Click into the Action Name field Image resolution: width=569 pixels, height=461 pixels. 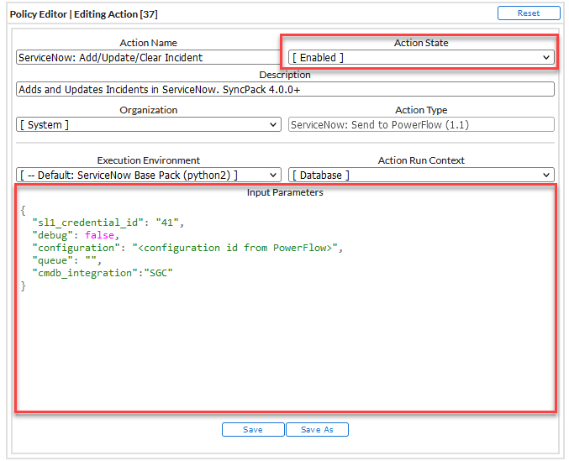[x=149, y=57]
